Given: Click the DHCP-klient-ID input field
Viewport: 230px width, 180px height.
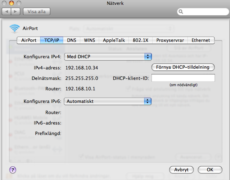Looking at the screenshot, I should (183, 78).
